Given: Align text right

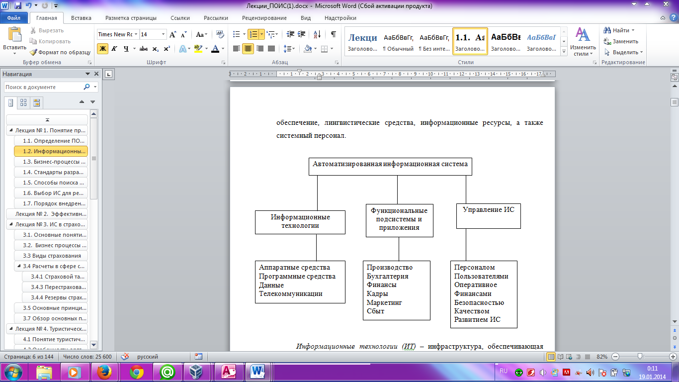Looking at the screenshot, I should 259,49.
